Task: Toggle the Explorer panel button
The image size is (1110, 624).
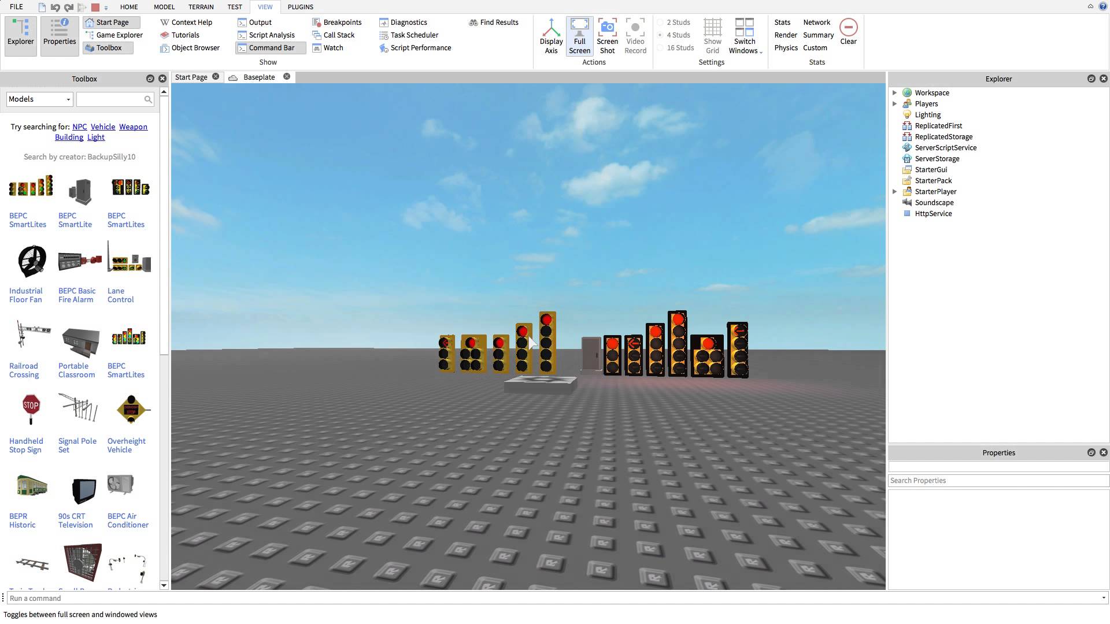Action: [x=21, y=36]
